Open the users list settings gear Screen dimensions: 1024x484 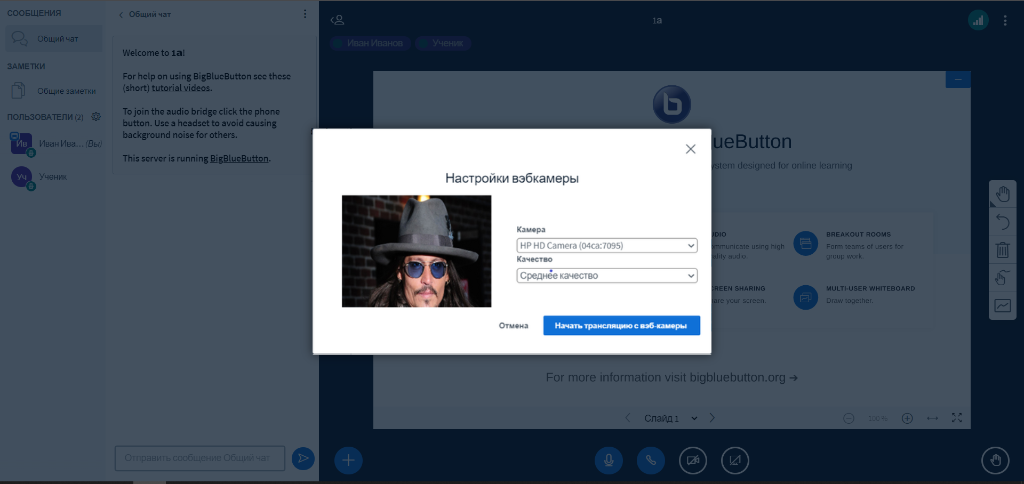point(96,117)
